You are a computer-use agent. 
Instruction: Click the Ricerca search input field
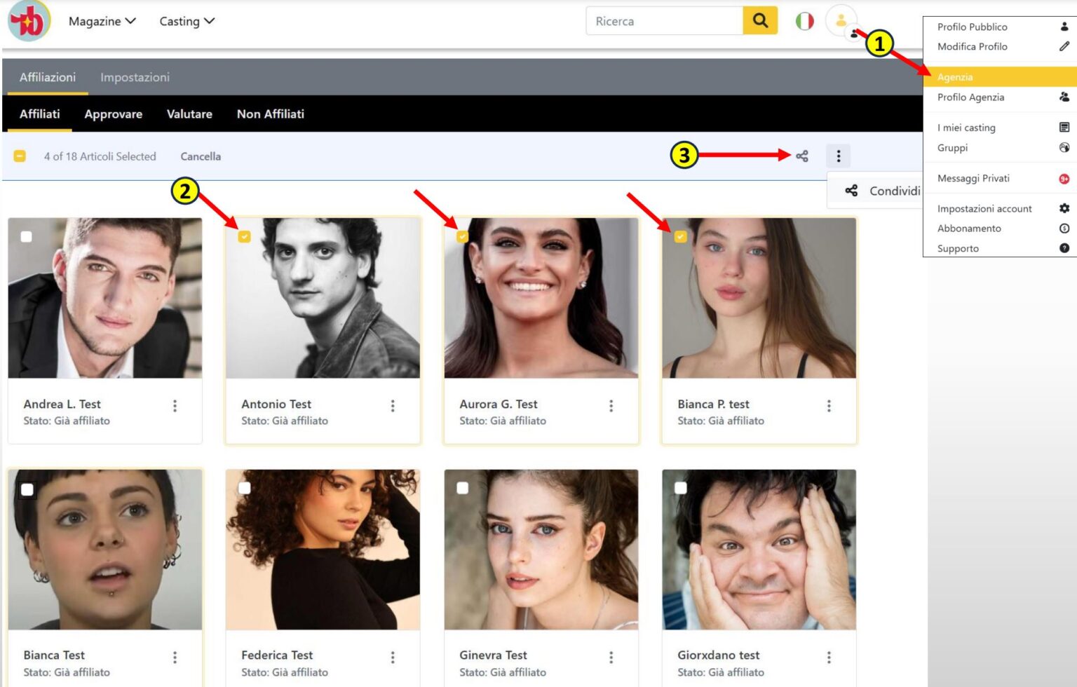point(664,21)
